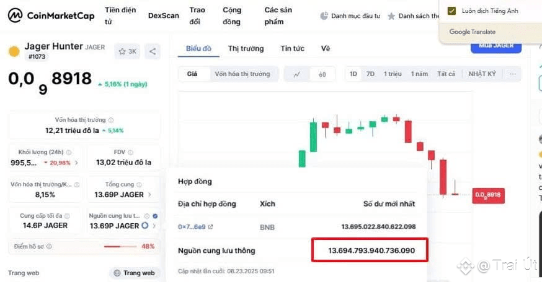The image size is (542, 282).
Task: Add Jager Hunter to watchlist star
Action: click(x=122, y=51)
